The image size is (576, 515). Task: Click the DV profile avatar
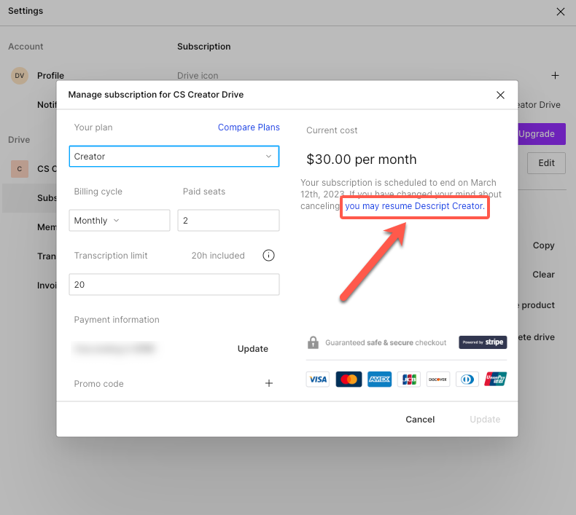[x=20, y=76]
